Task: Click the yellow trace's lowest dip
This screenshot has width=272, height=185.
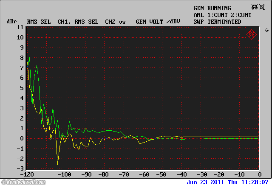Action: (x=58, y=164)
